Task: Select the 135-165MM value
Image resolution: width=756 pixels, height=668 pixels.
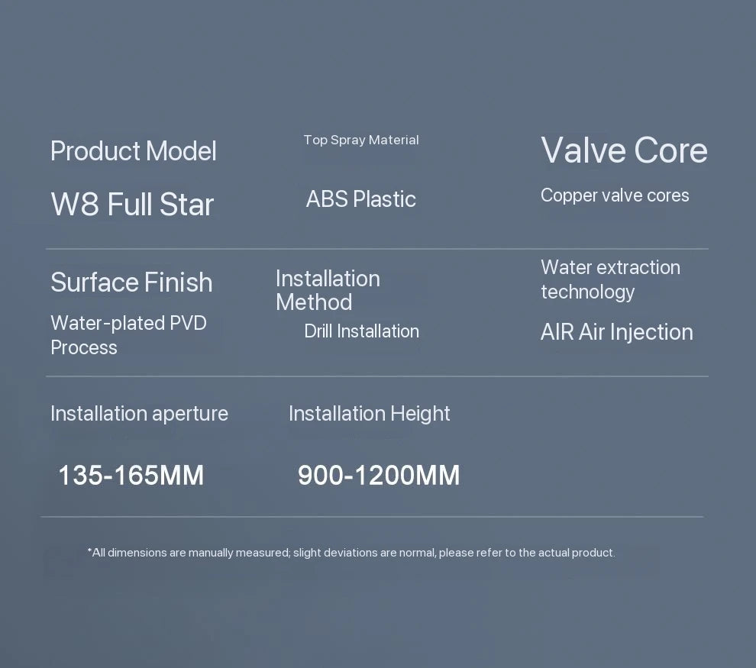Action: (131, 475)
